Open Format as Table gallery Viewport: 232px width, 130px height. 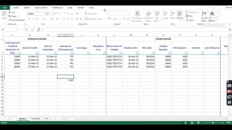[x=148, y=17]
